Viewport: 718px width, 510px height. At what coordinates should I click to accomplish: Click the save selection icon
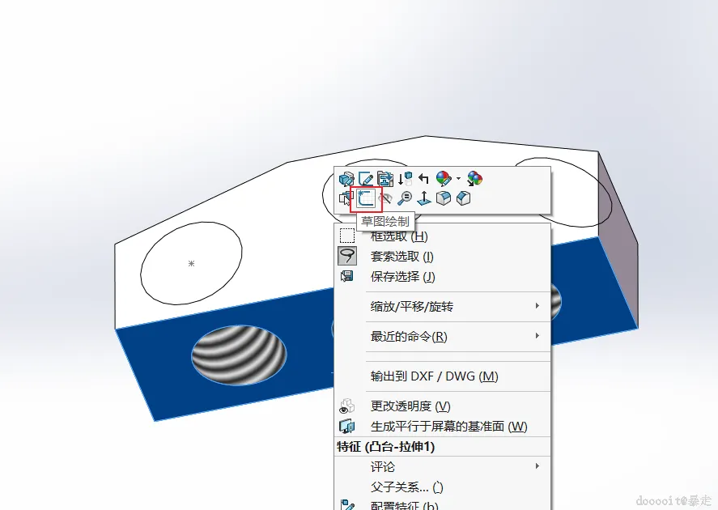(x=347, y=276)
